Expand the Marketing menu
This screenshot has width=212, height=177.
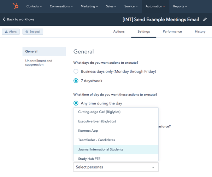pos(90,6)
